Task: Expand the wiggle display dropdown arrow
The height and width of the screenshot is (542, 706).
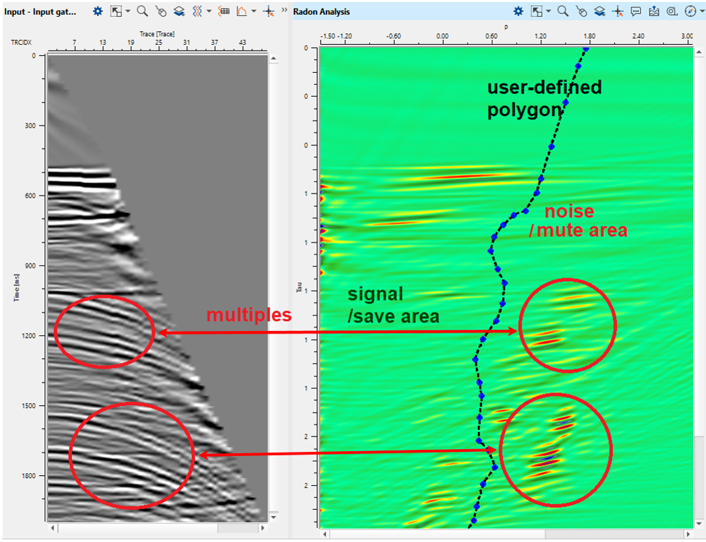Action: click(x=209, y=11)
